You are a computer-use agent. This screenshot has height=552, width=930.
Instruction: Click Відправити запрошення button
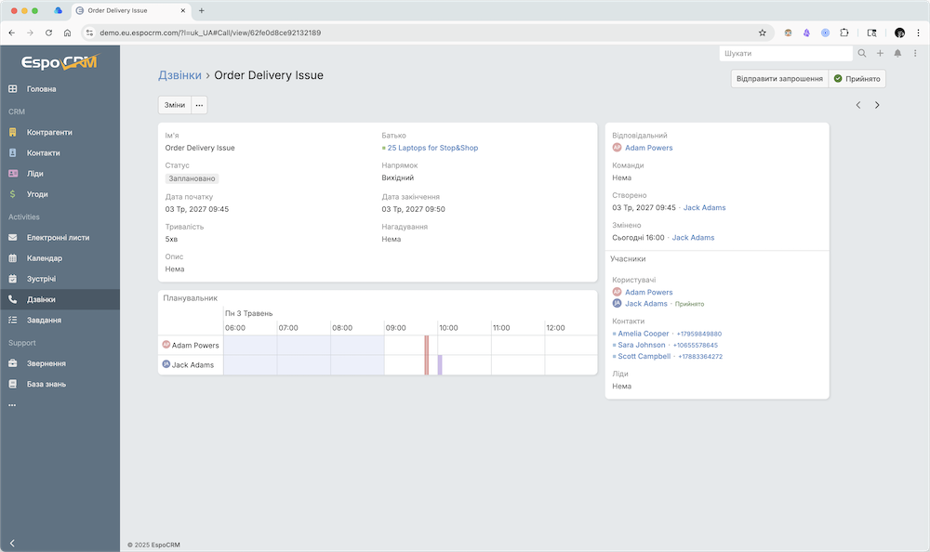pos(779,79)
